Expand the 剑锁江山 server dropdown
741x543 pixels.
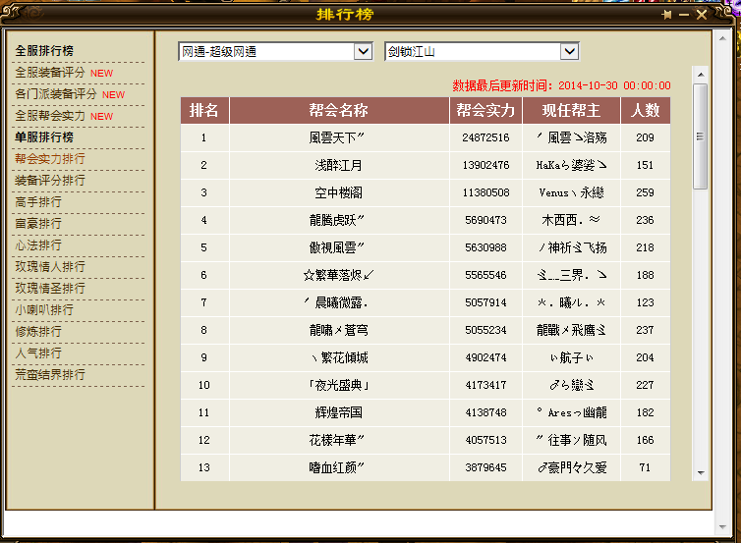(x=569, y=51)
